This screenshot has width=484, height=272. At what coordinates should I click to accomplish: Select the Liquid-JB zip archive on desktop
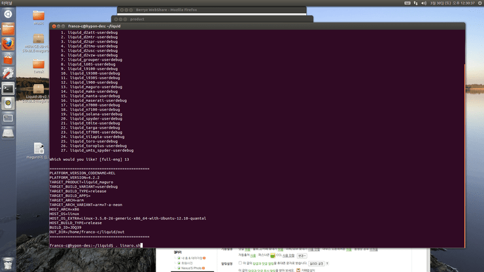pyautogui.click(x=39, y=90)
